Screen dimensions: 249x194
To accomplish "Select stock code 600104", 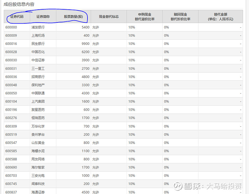I will point(11,102).
